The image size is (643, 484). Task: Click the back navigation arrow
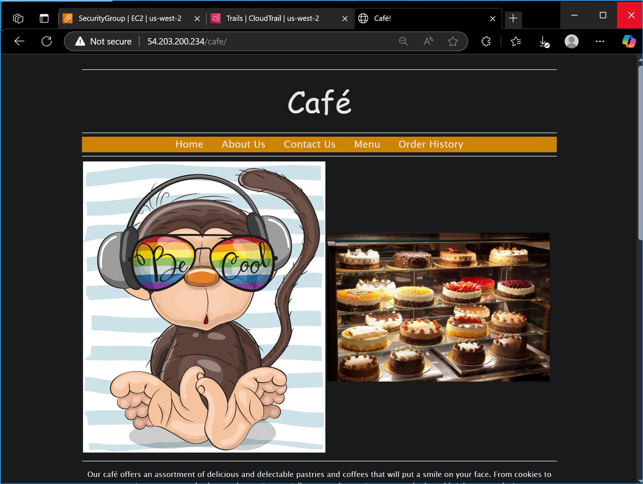click(x=19, y=41)
